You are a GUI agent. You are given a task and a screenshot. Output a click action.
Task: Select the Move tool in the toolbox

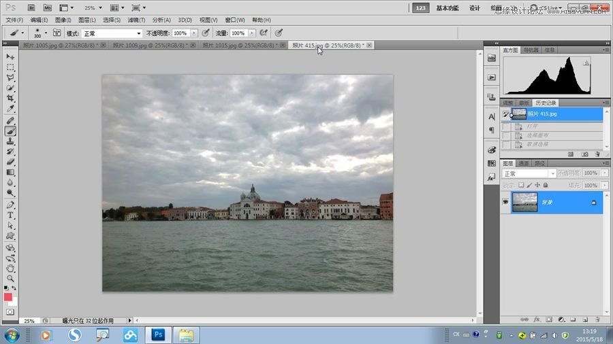coord(10,57)
